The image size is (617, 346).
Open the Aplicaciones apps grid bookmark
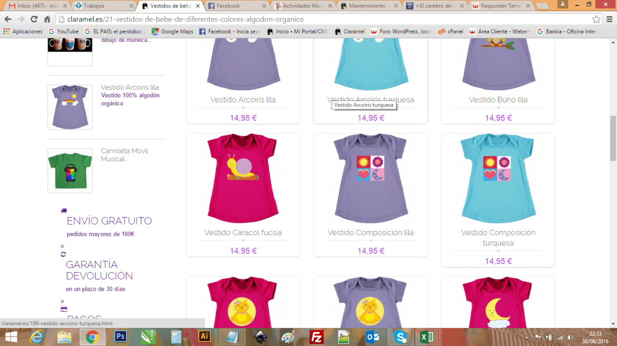click(23, 31)
